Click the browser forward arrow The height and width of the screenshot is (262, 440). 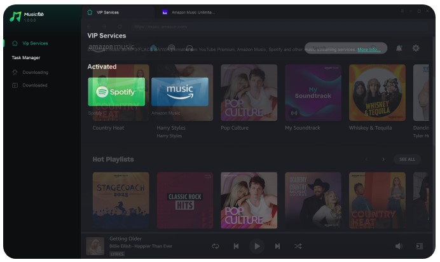point(104,27)
